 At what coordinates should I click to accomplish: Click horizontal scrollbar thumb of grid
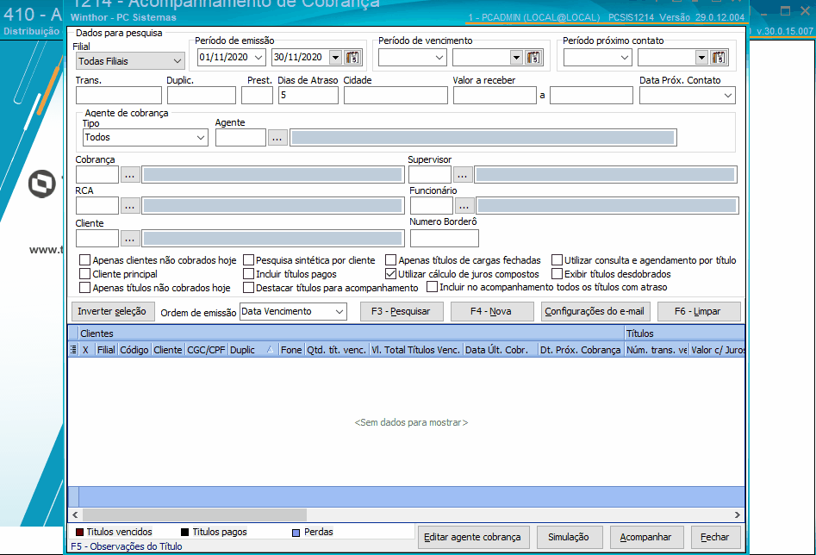[195, 514]
